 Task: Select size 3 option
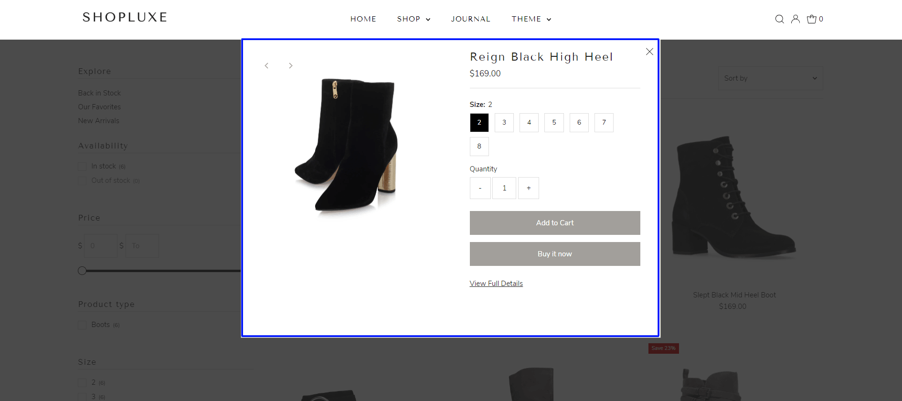click(504, 123)
